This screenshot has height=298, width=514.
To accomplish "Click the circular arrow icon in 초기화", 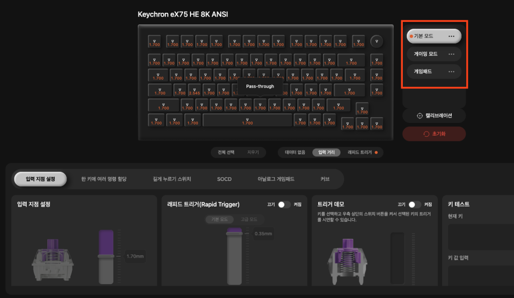I will click(x=426, y=134).
